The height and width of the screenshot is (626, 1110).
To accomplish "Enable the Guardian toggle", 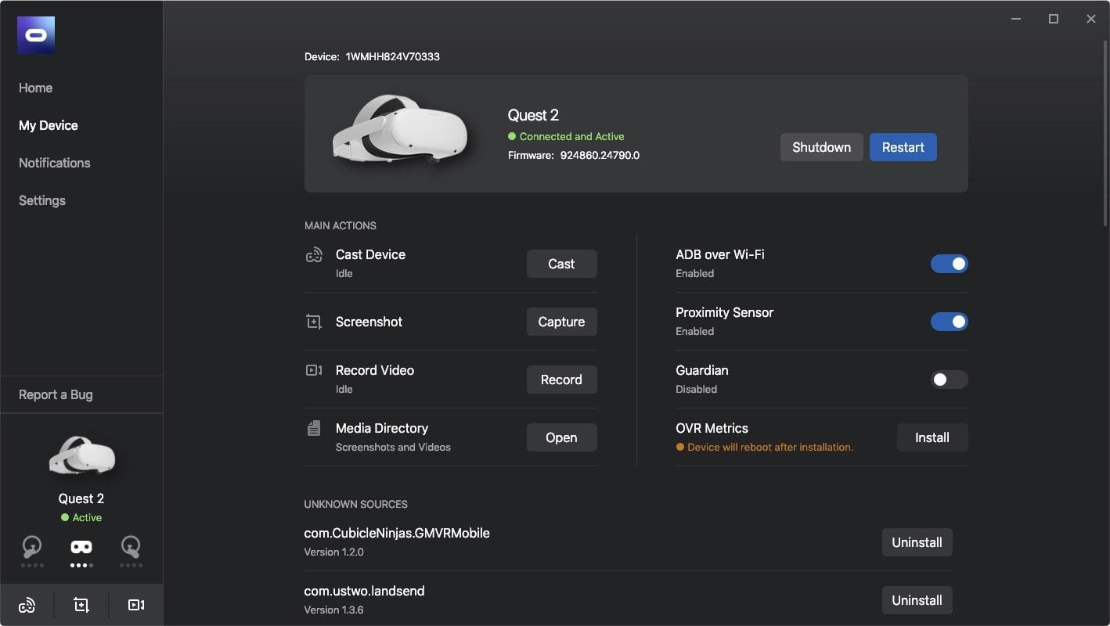I will tap(949, 380).
